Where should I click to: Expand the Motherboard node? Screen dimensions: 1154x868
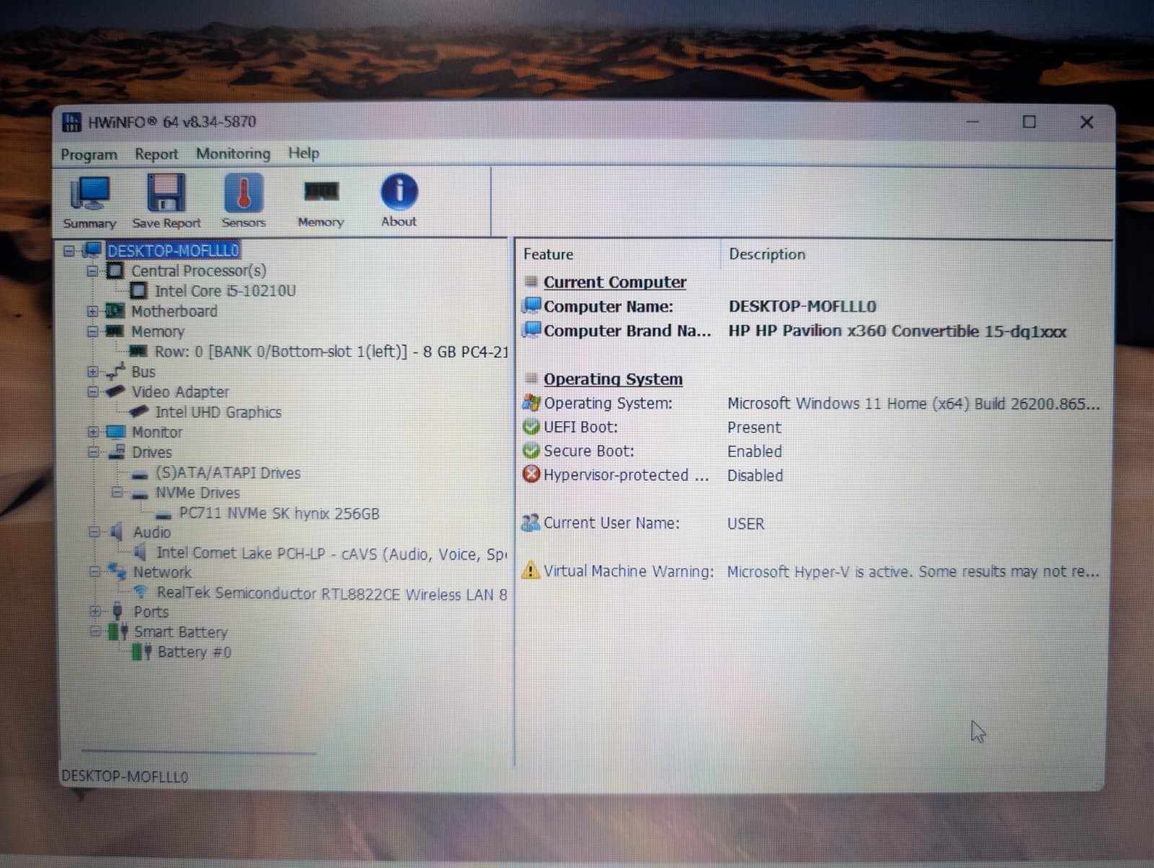92,311
